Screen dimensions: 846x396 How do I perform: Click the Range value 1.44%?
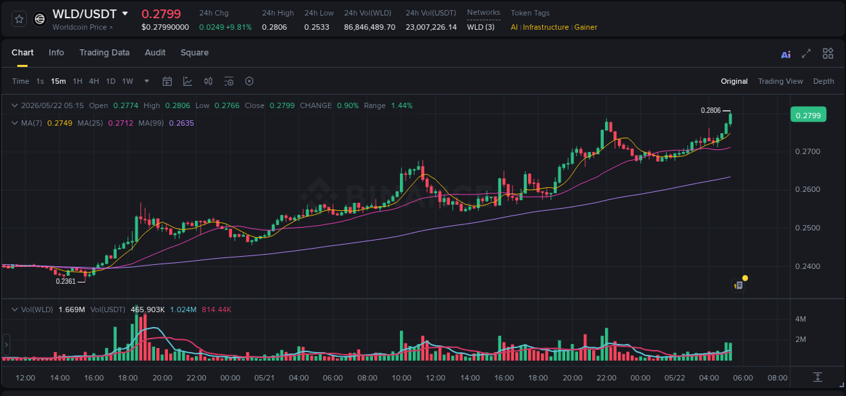coord(402,105)
